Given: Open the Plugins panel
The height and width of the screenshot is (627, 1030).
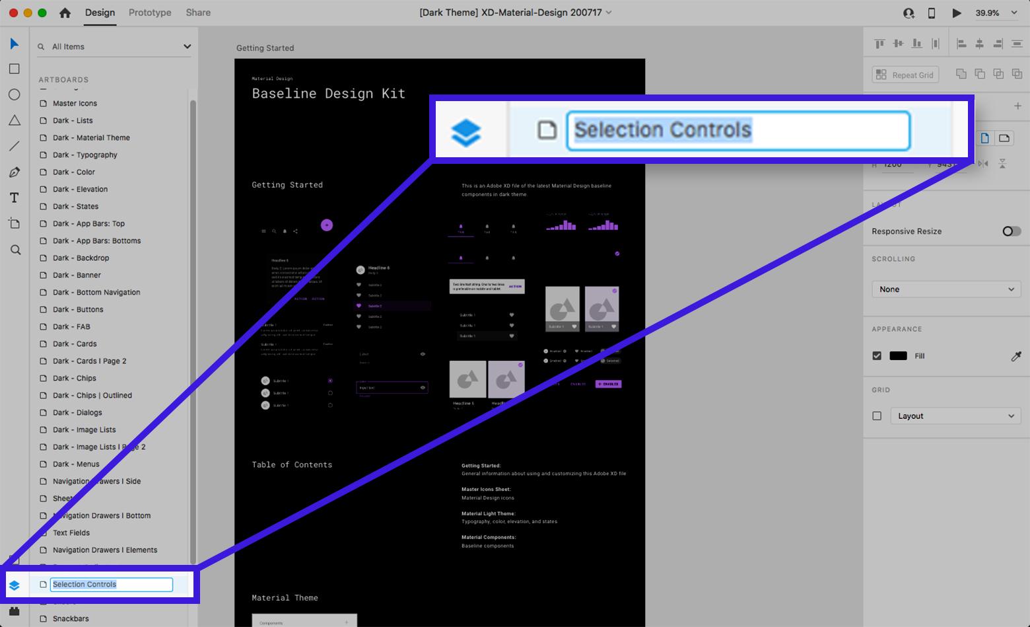Looking at the screenshot, I should coord(15,610).
